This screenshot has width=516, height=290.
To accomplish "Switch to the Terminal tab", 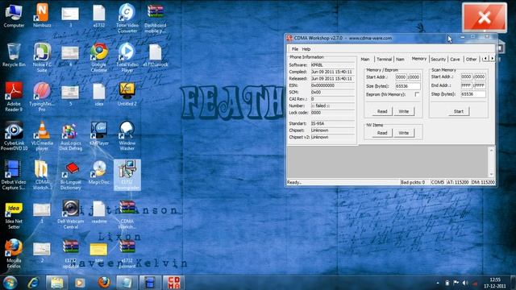I will click(x=384, y=59).
